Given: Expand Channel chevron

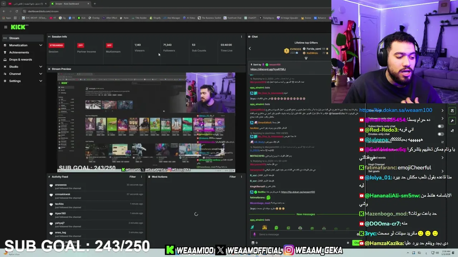Looking at the screenshot, I should pyautogui.click(x=40, y=74).
